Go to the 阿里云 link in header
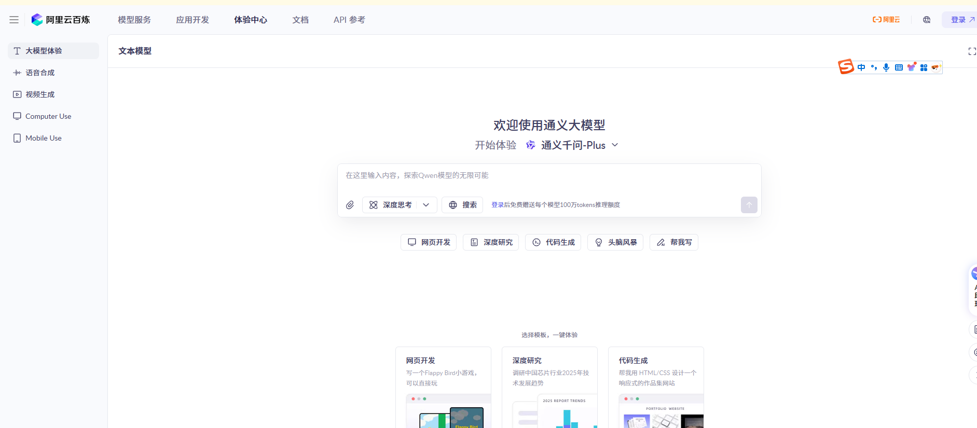 pos(886,20)
